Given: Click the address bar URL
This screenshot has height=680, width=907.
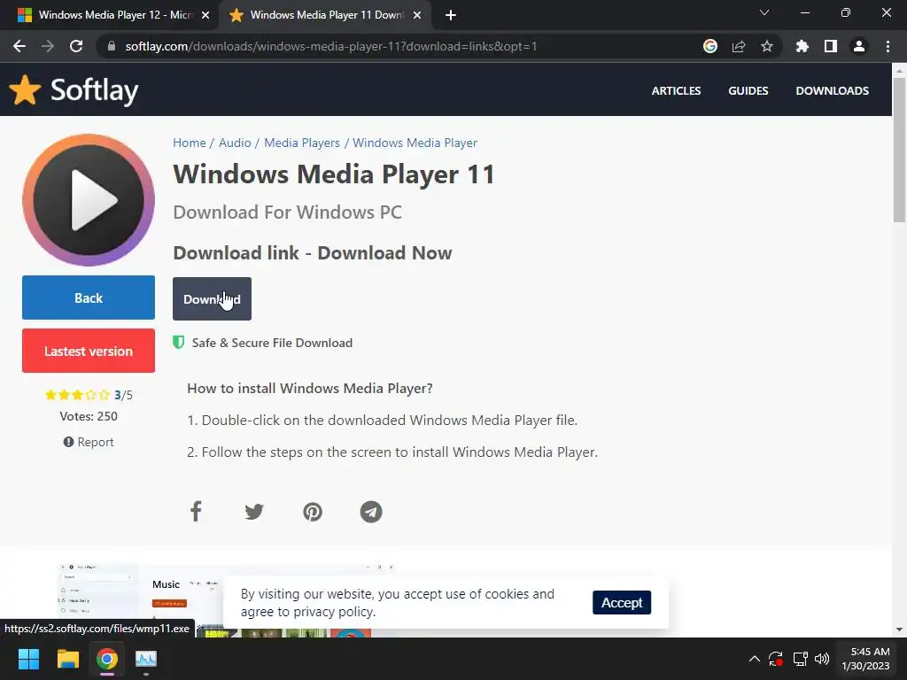Looking at the screenshot, I should 331,46.
